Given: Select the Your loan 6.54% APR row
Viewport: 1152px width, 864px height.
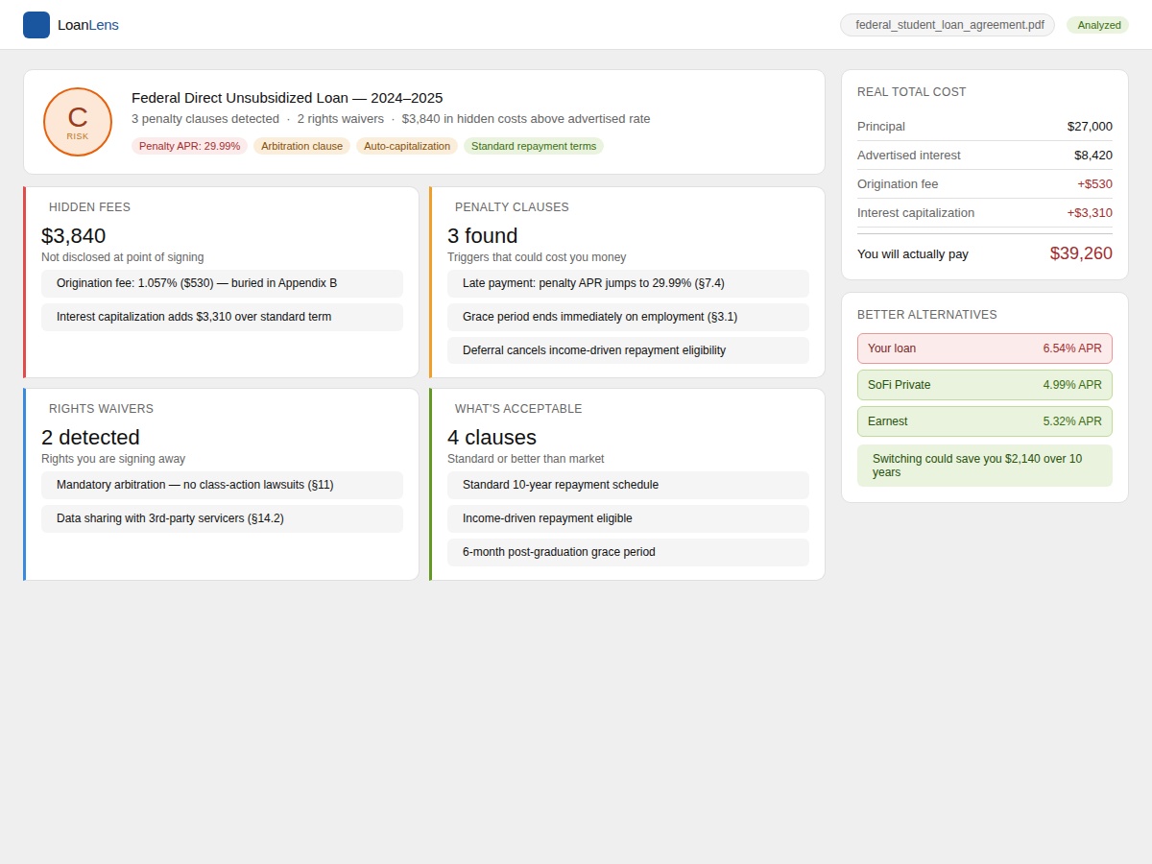Looking at the screenshot, I should 985,348.
